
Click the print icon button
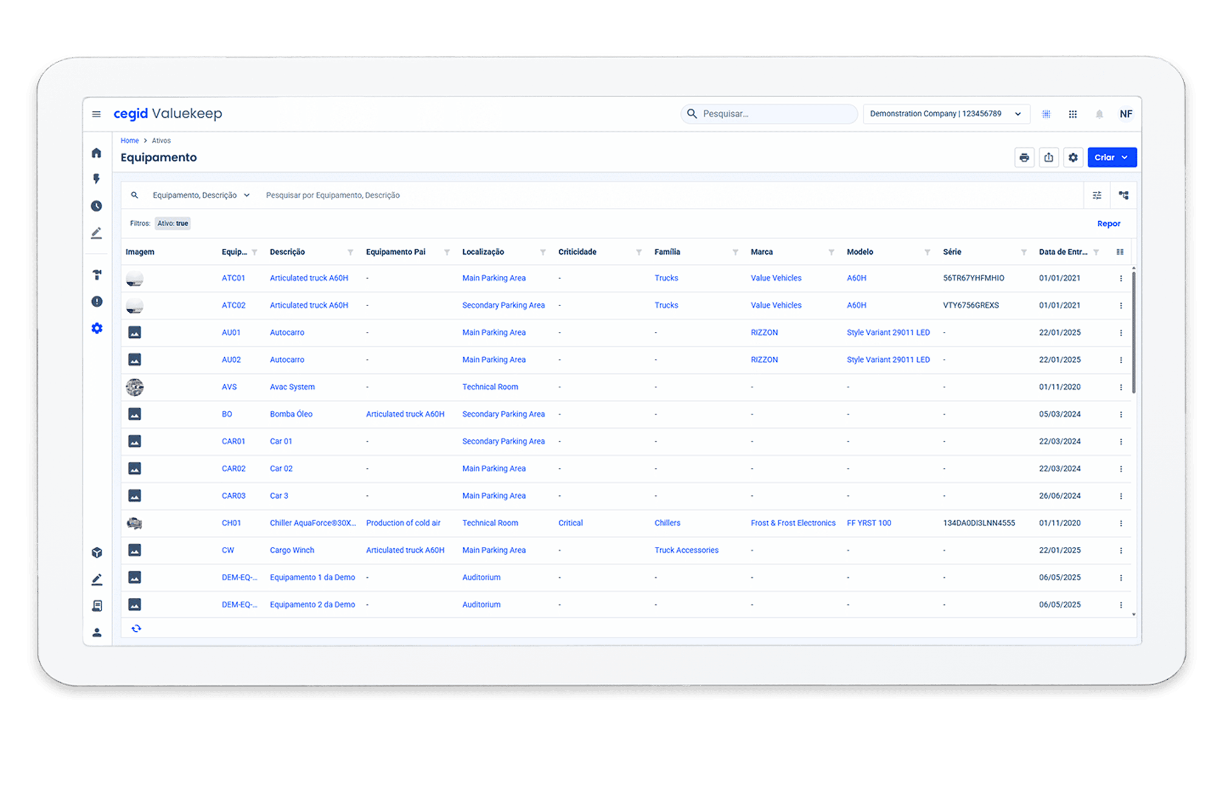(1024, 158)
